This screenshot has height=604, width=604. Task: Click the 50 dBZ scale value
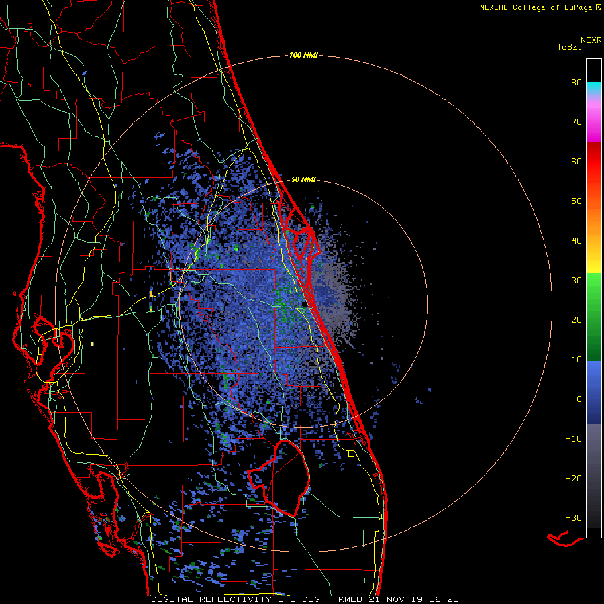[576, 201]
